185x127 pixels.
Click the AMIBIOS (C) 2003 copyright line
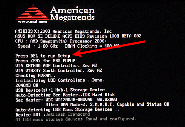tap(65, 31)
